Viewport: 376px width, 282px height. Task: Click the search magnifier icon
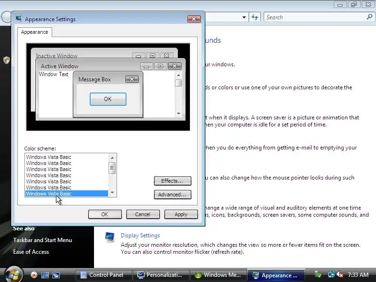pyautogui.click(x=369, y=17)
